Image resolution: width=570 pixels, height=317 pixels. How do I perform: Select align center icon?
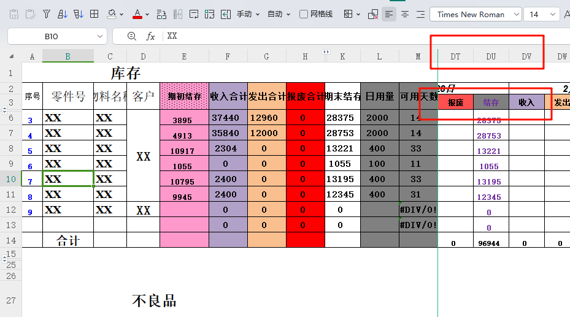pyautogui.click(x=404, y=15)
